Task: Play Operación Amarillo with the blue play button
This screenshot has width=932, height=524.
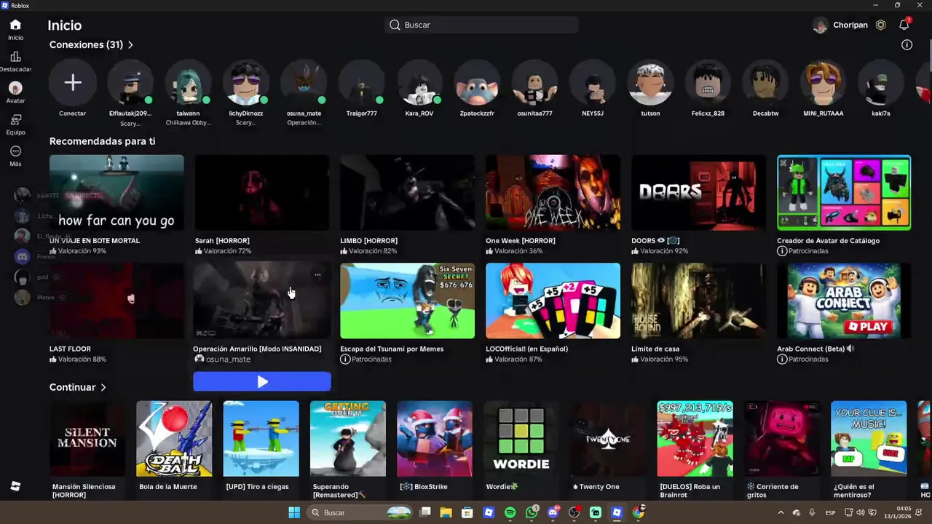Action: (262, 381)
